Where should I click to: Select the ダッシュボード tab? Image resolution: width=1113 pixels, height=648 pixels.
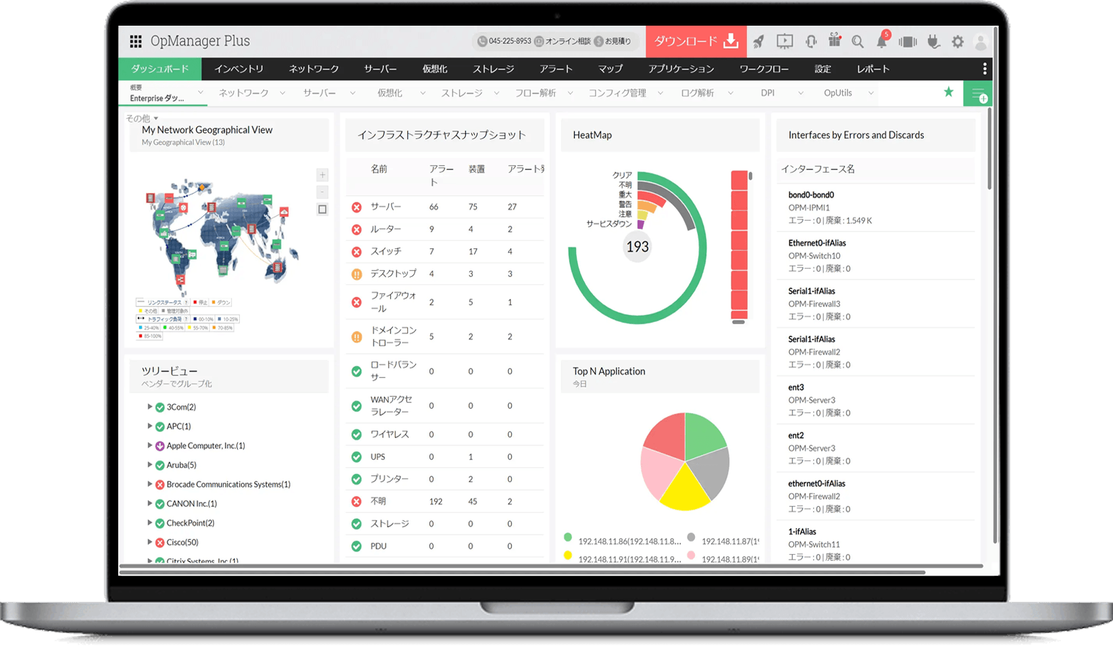tap(160, 69)
